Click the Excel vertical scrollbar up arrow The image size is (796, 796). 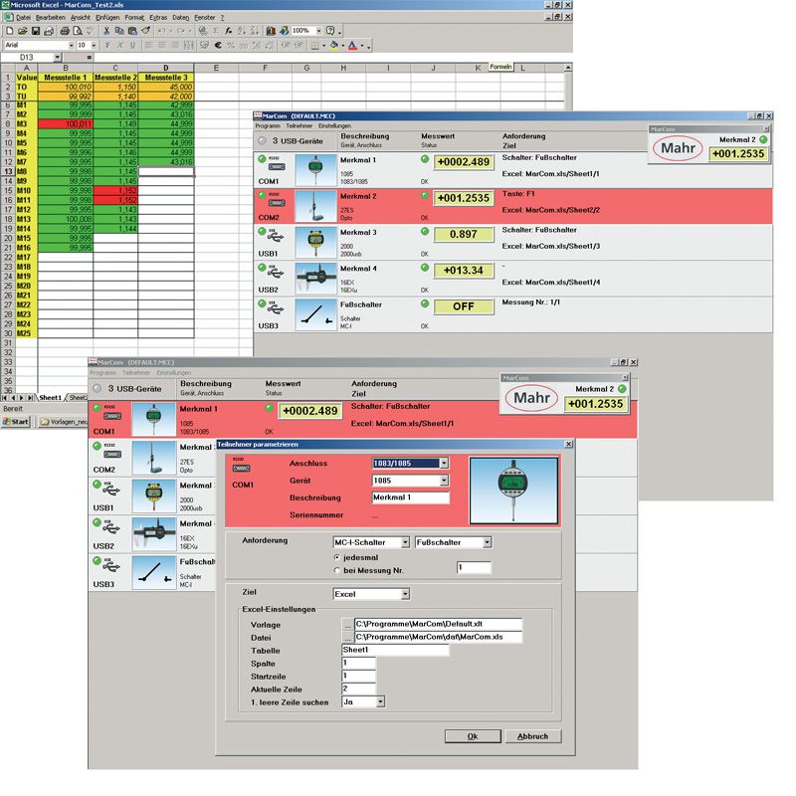[x=568, y=68]
